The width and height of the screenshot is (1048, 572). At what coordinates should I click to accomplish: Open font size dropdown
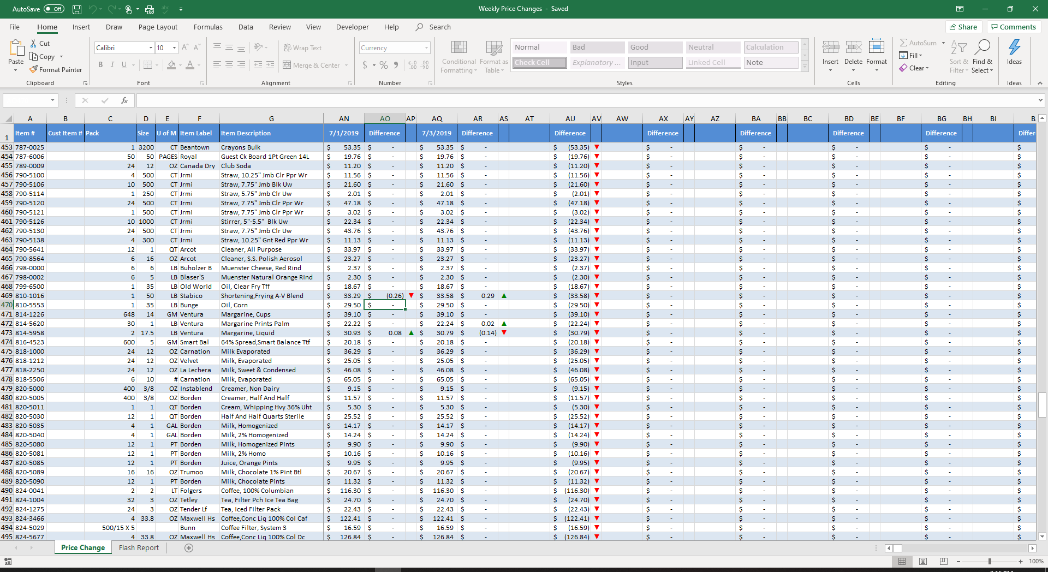[174, 48]
